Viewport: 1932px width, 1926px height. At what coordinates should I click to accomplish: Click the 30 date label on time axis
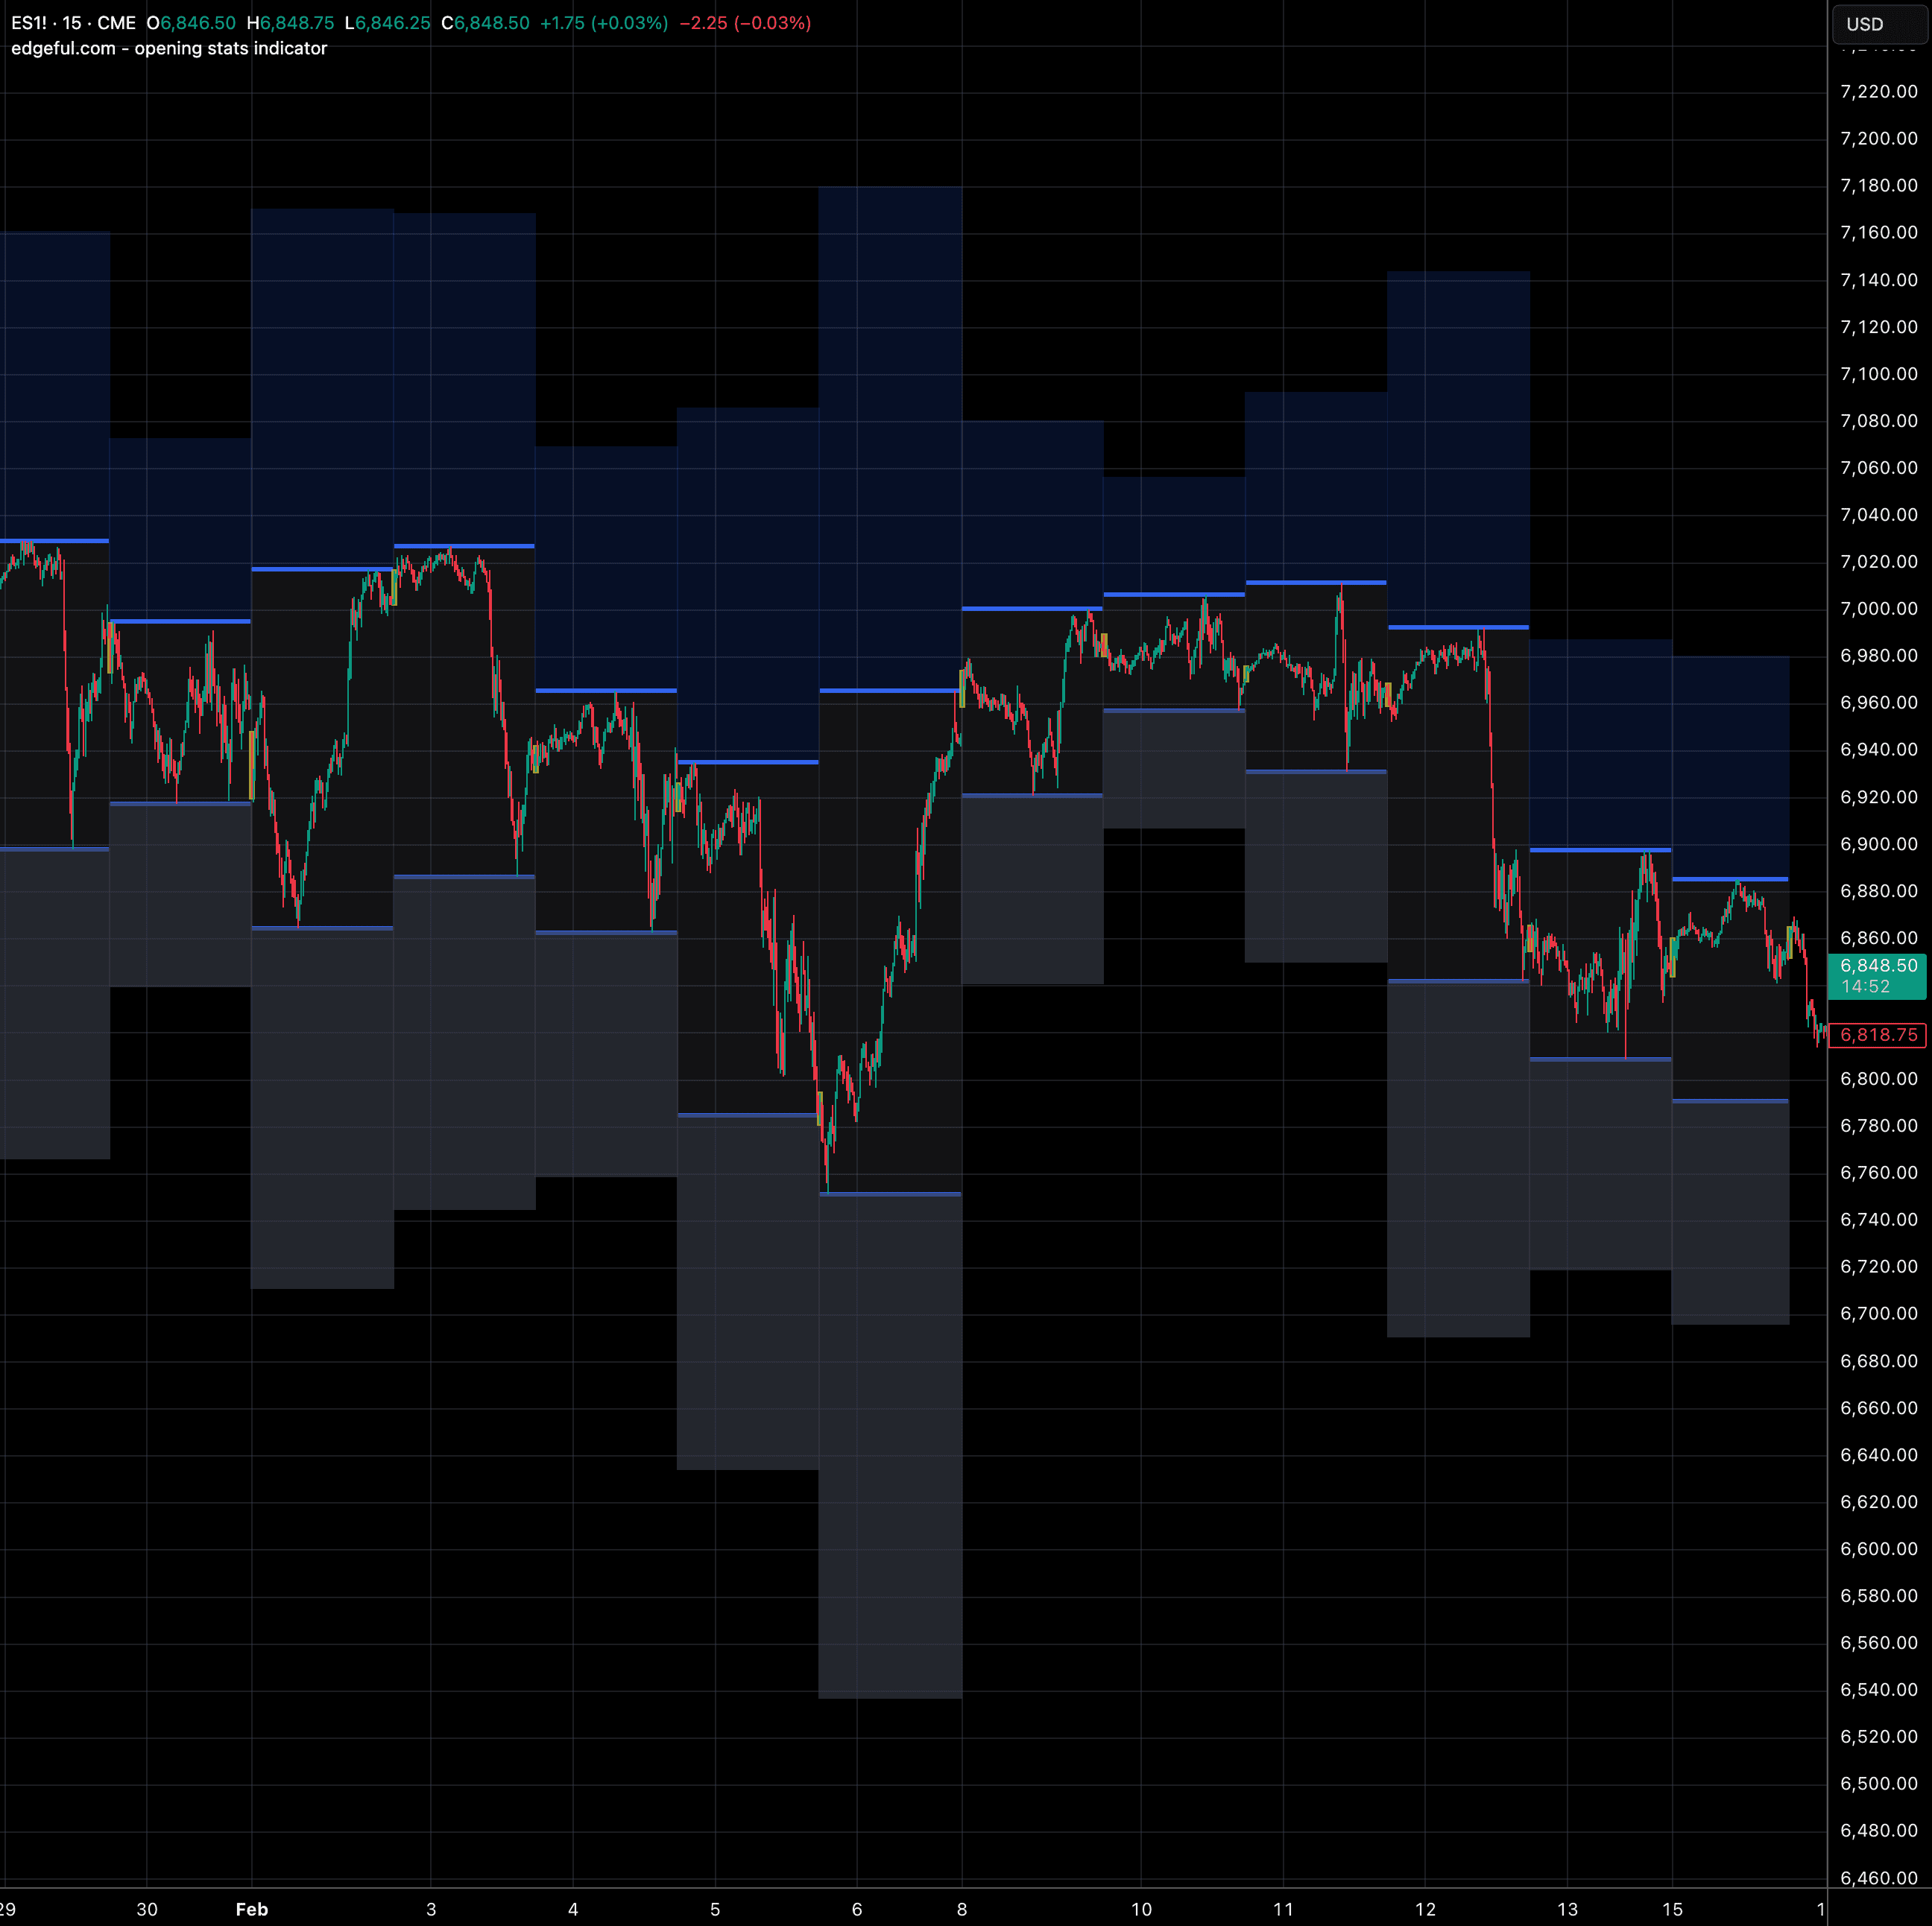pos(147,1909)
